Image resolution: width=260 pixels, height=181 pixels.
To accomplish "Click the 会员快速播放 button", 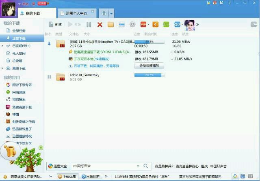I will click(x=149, y=66).
